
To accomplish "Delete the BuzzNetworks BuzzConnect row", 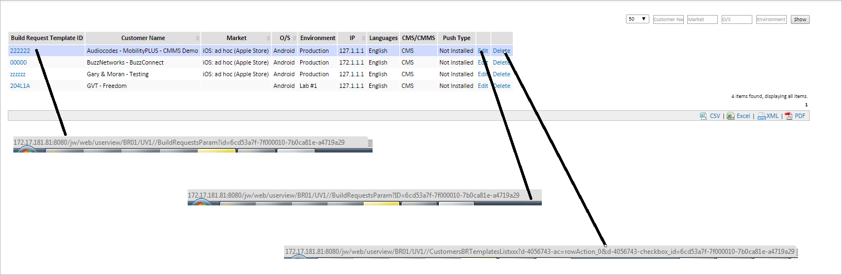I will 501,62.
